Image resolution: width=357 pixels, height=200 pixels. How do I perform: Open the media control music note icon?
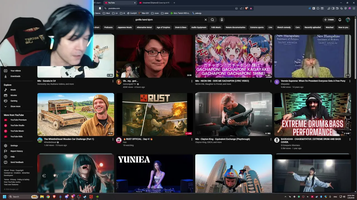(x=329, y=8)
